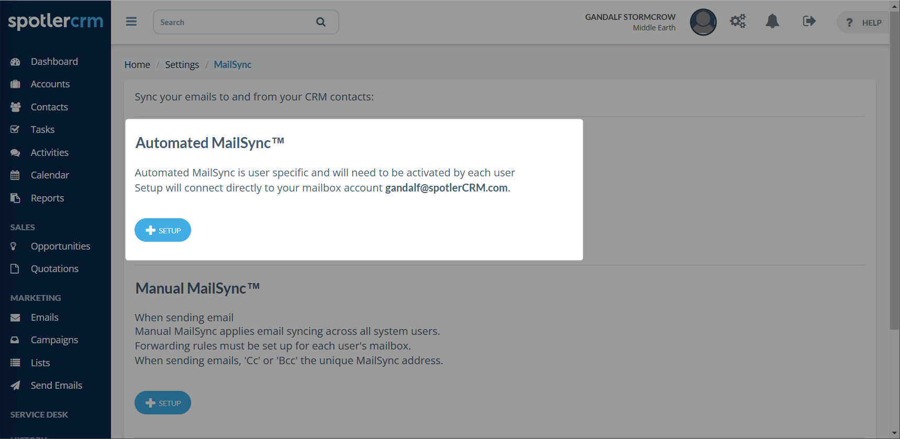Click the gandalf@spotlerCRM.com mailbox text
The width and height of the screenshot is (900, 439).
[x=447, y=188]
